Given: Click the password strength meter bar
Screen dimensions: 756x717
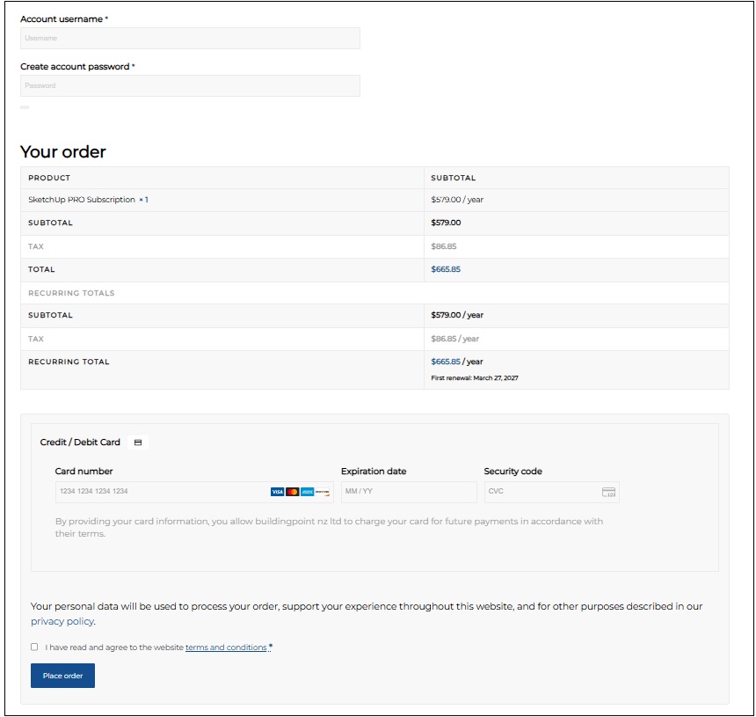Looking at the screenshot, I should point(25,107).
